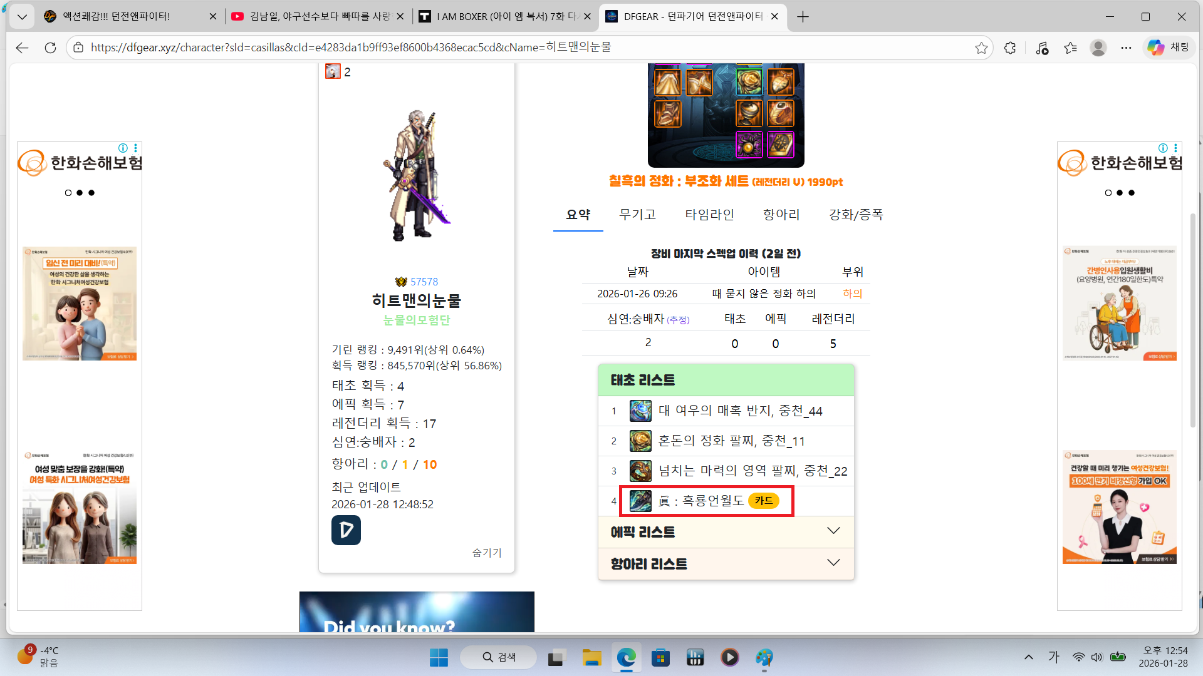Open Copilot 채팅 button in toolbar
Screen dimensions: 1203x676
[1168, 48]
